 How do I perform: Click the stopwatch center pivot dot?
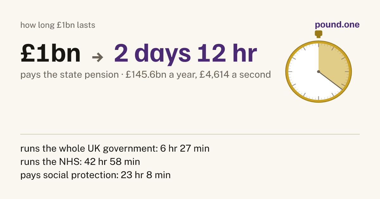tap(319, 72)
